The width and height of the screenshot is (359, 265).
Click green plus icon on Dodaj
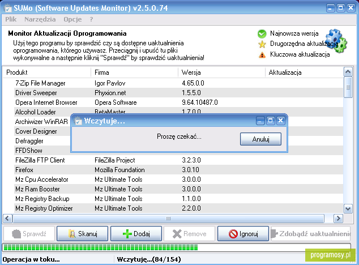click(127, 234)
